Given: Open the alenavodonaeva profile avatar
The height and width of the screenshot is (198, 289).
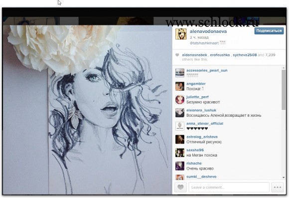Looking at the screenshot, I should [181, 34].
